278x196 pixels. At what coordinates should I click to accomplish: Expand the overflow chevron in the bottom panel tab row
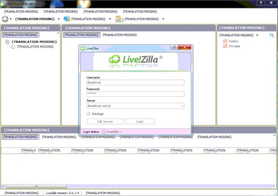tap(274, 135)
